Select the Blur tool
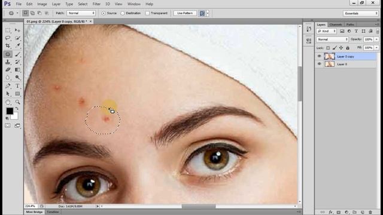The width and height of the screenshot is (383, 215). (8, 78)
